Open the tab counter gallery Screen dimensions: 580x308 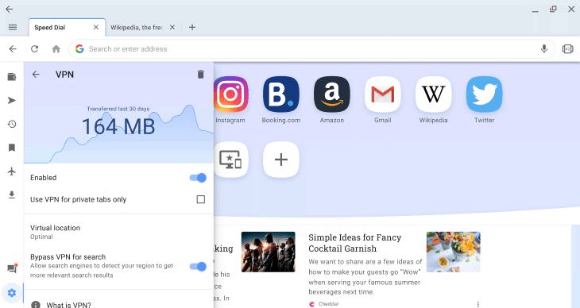point(567,48)
